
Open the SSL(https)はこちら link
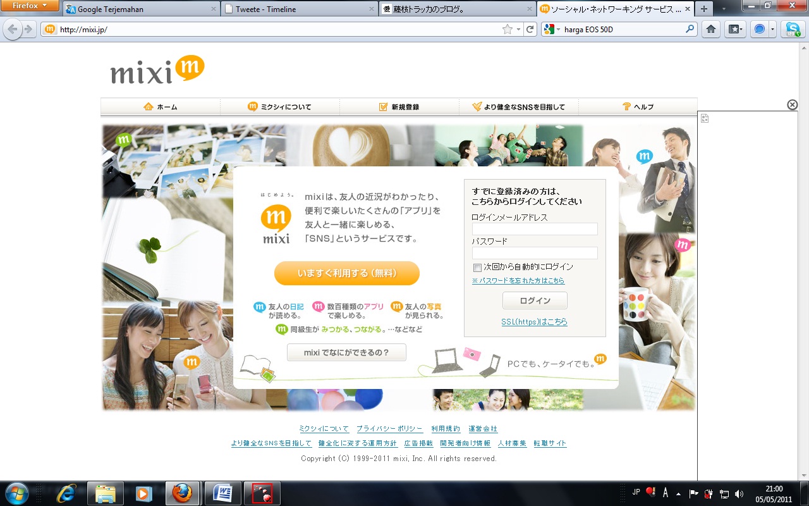[x=534, y=322]
